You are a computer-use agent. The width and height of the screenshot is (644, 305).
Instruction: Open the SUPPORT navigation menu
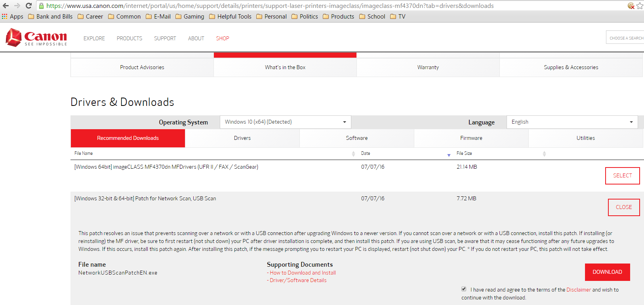click(165, 38)
